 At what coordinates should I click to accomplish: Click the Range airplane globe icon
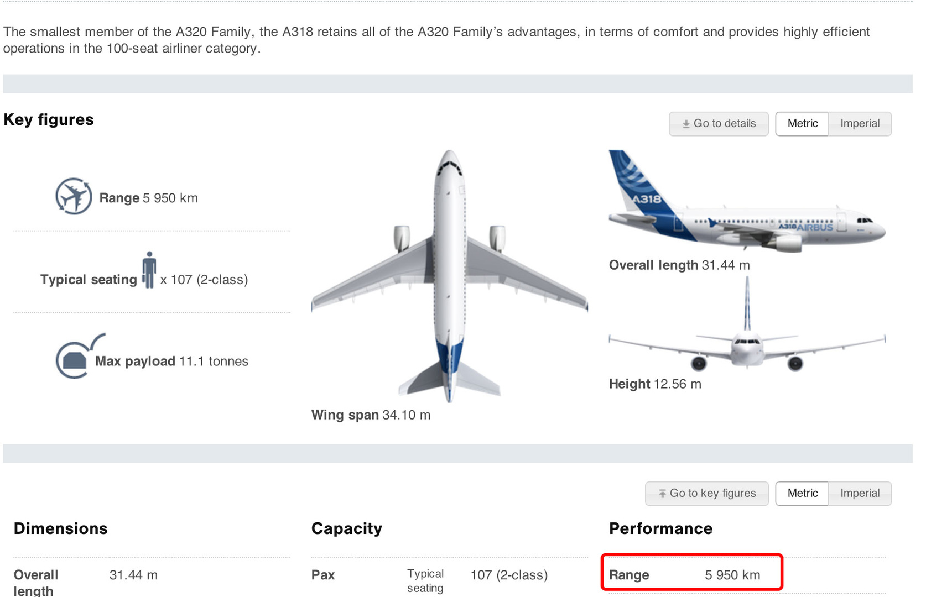click(73, 196)
